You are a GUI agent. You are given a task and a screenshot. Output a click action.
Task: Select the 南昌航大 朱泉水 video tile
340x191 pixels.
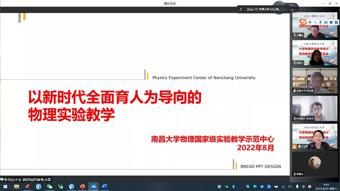(x=315, y=108)
